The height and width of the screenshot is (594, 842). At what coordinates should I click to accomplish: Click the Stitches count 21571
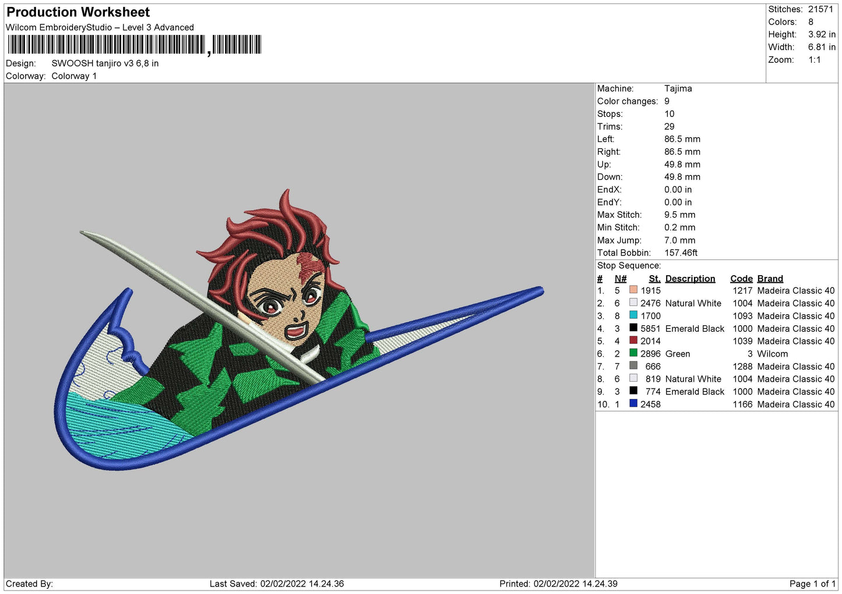click(x=820, y=9)
